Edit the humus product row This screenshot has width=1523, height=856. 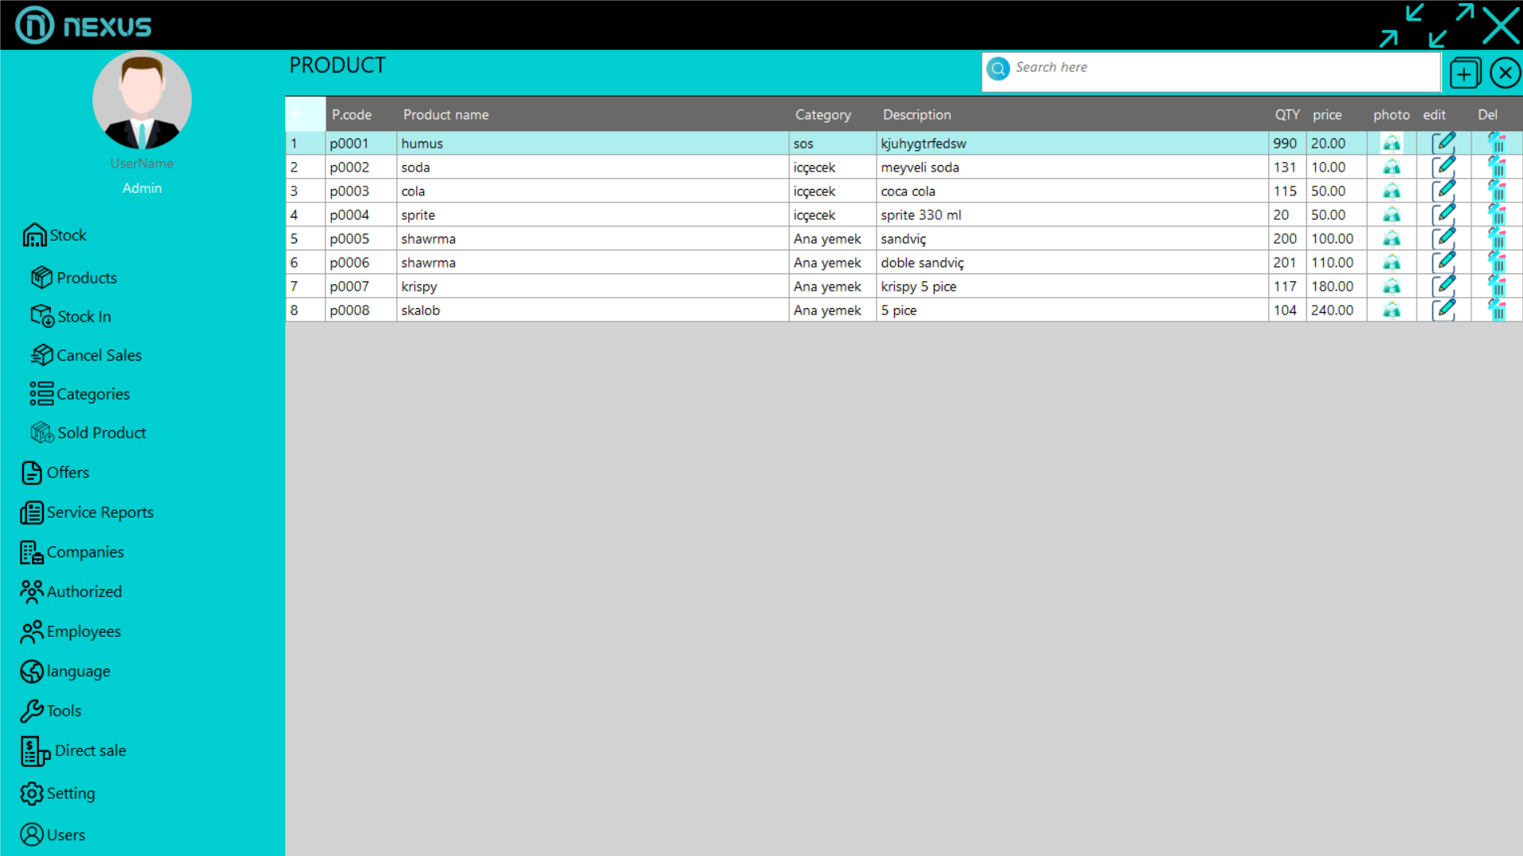coord(1444,144)
